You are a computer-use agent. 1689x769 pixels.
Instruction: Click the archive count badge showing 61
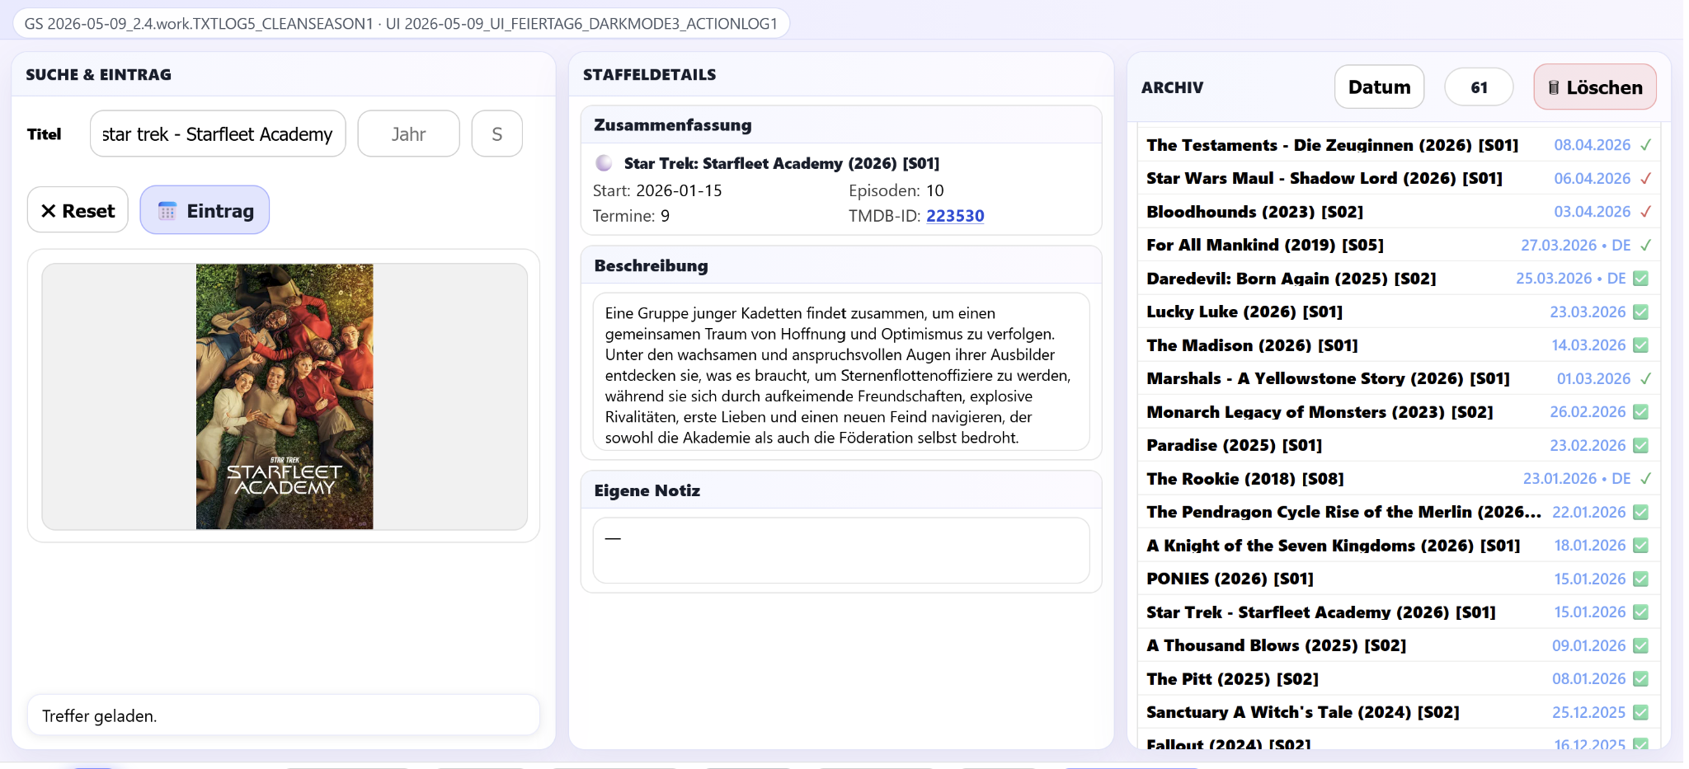tap(1479, 87)
